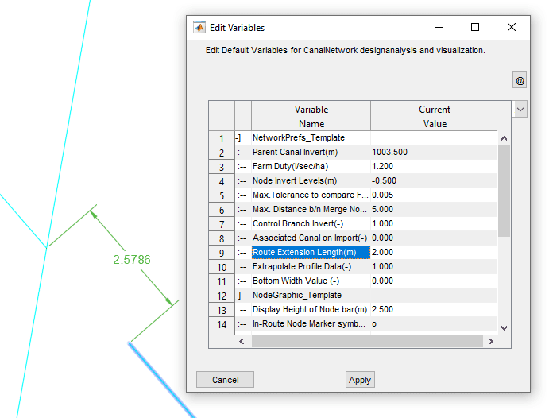
Task: Click the horizontal scrollbar thumb
Action: [x=367, y=342]
